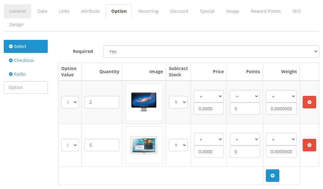Delete the option value row with quantity 2
Image resolution: width=323 pixels, height=189 pixels.
[x=309, y=102]
